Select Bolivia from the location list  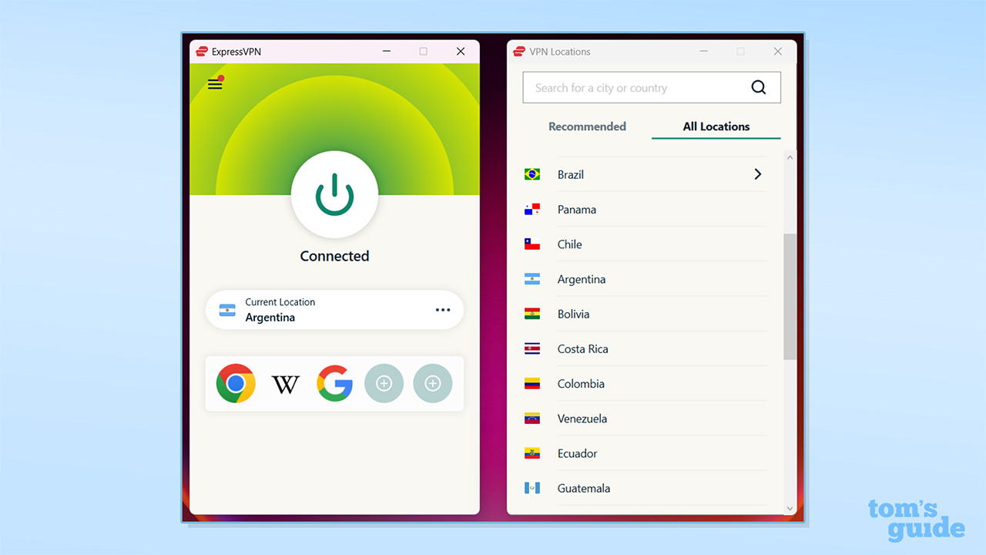pyautogui.click(x=646, y=314)
